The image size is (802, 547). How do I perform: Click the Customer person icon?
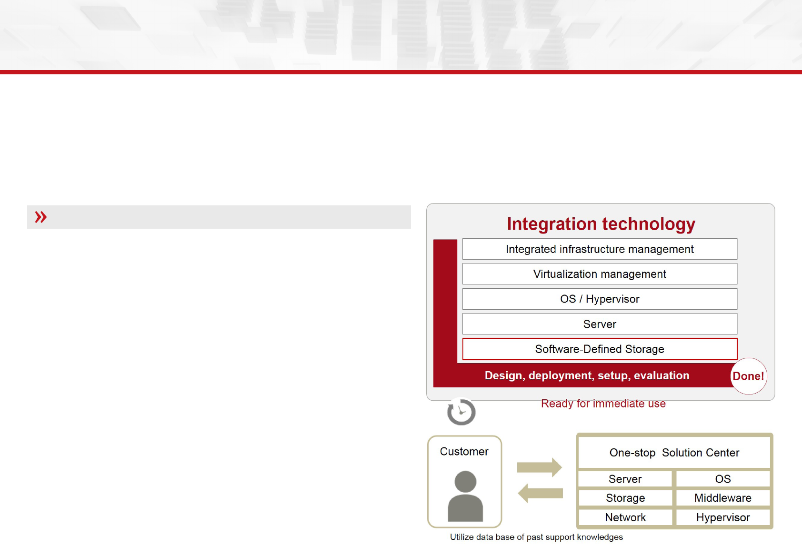pos(465,496)
